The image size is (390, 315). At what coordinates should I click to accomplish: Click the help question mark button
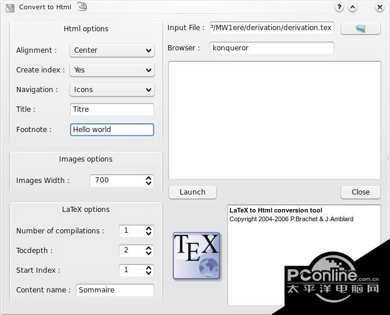point(339,8)
